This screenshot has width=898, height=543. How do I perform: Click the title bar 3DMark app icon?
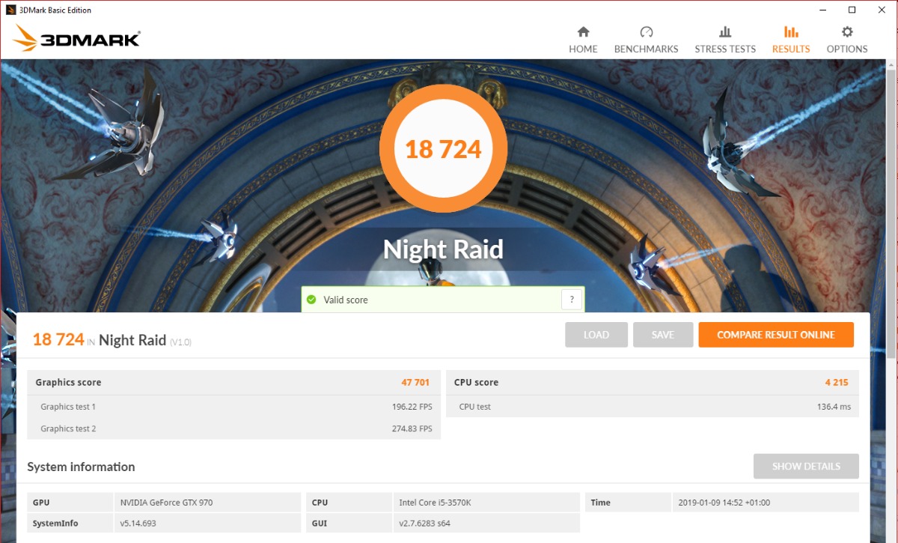[x=10, y=10]
